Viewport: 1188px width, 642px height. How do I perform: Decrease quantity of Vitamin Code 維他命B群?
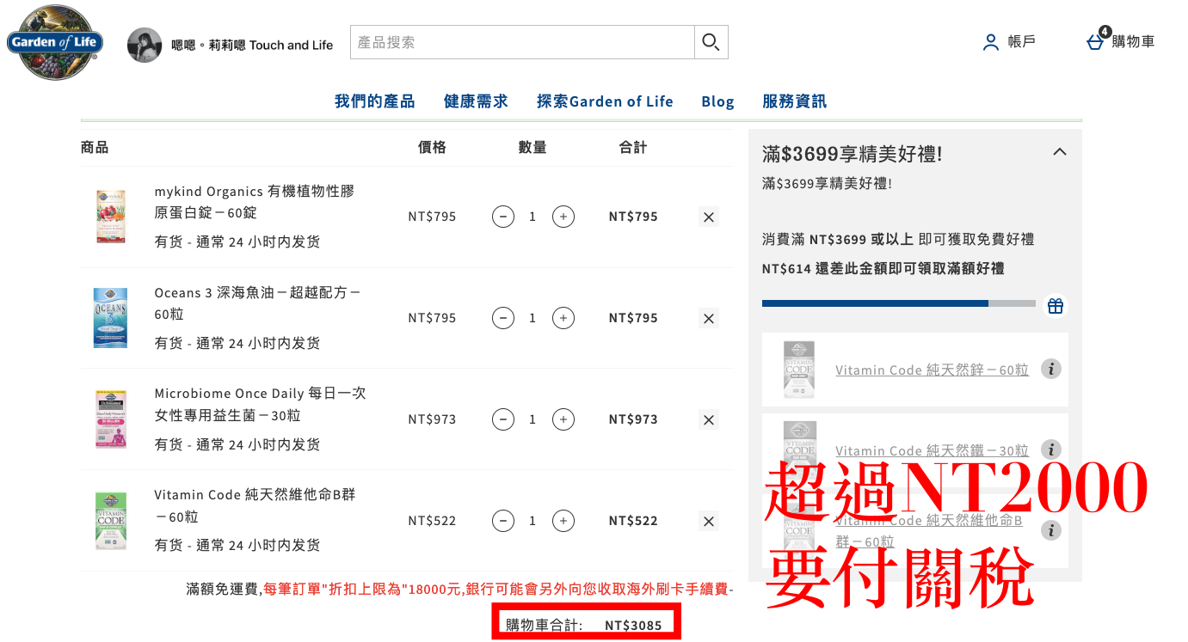pos(503,521)
